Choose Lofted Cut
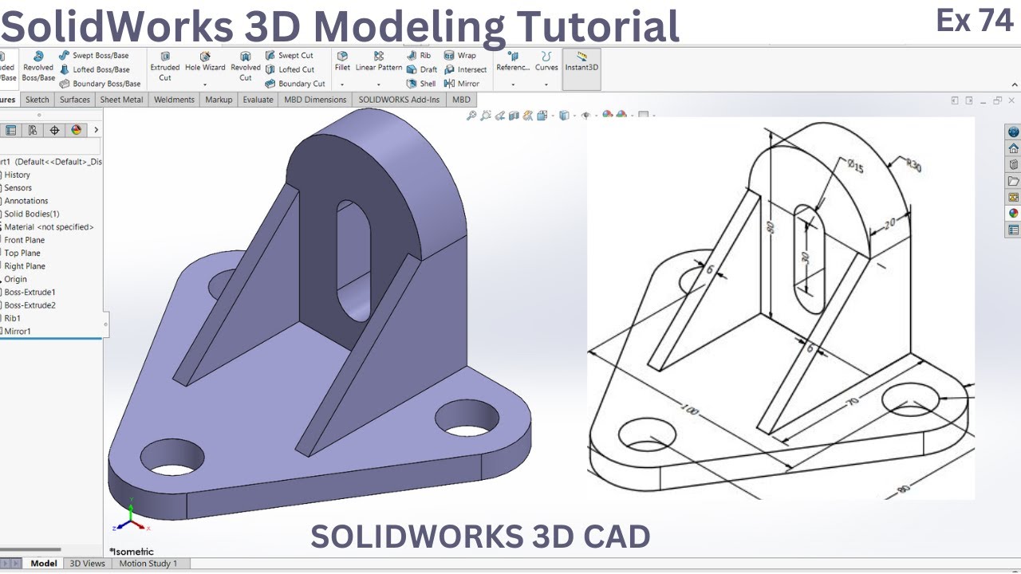 pos(290,69)
